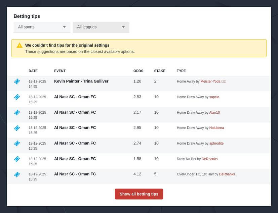The height and width of the screenshot is (213, 278).
Task: Click ticket icon beside odds 2.17 tip
Action: (x=17, y=112)
